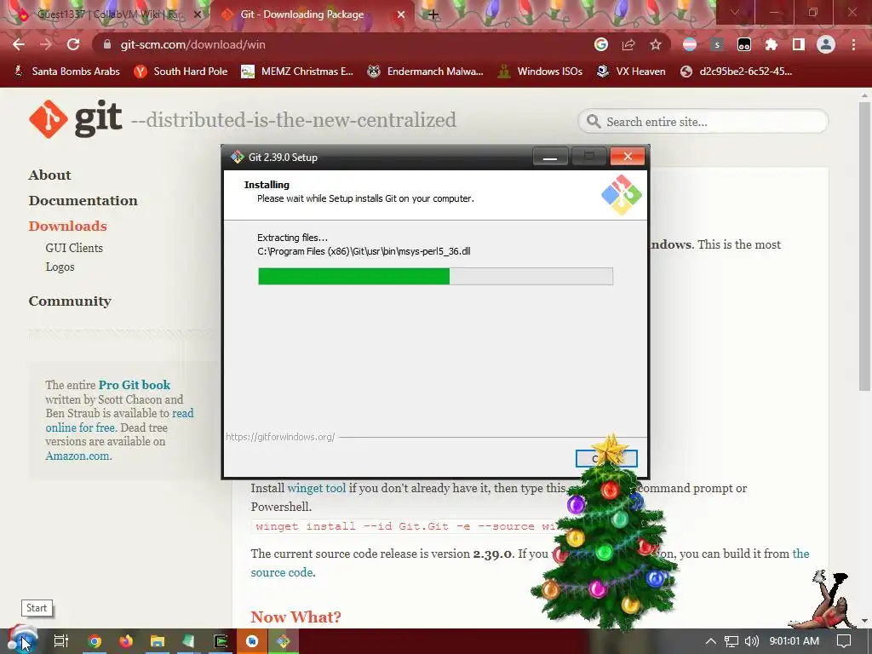Open the Chrome profile avatar

tap(826, 44)
